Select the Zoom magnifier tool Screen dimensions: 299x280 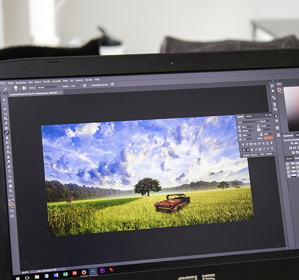pos(11,190)
